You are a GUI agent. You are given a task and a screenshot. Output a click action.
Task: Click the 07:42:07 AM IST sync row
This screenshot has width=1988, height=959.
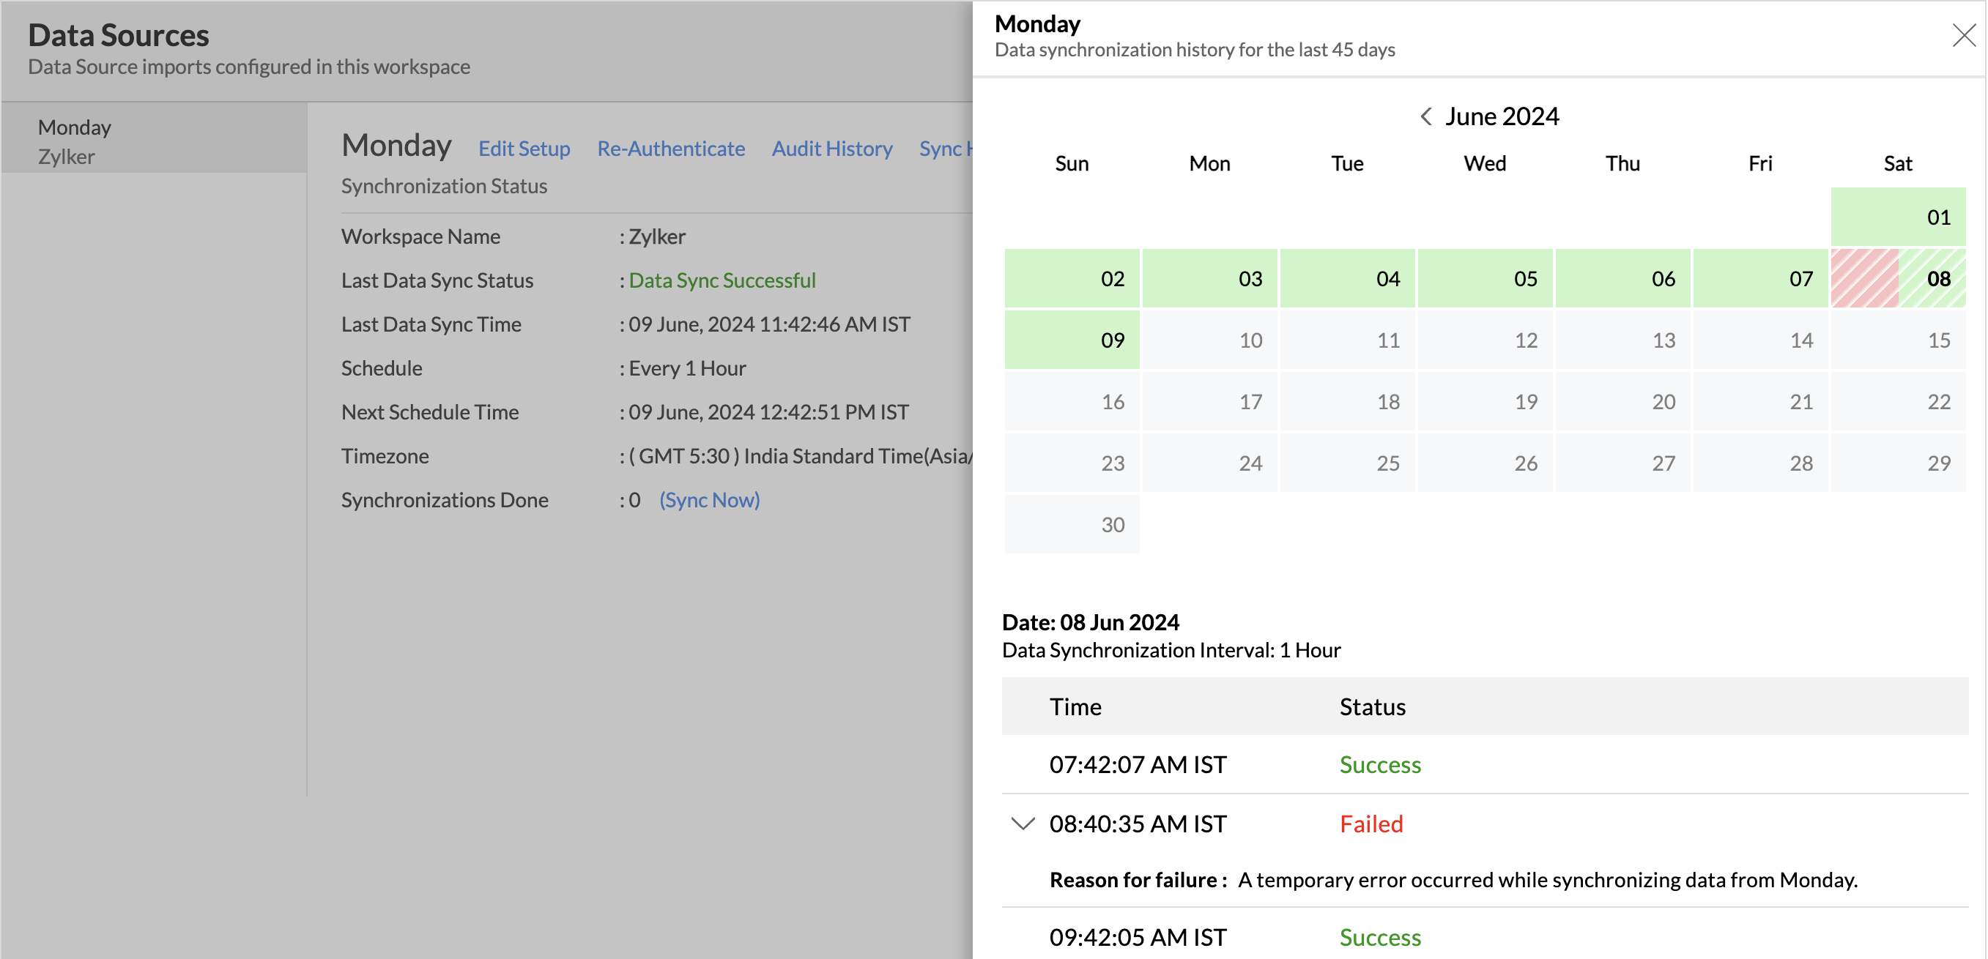(1485, 764)
